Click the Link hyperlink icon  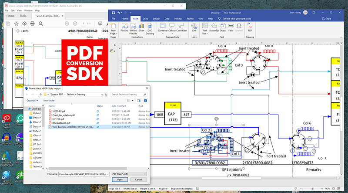point(194,27)
